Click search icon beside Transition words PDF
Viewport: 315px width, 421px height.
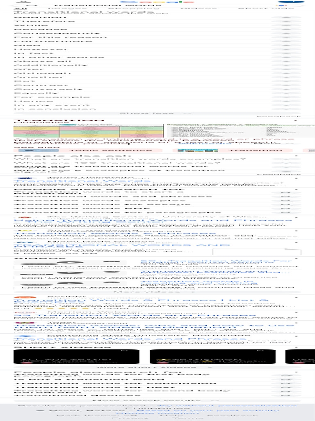click(x=286, y=208)
